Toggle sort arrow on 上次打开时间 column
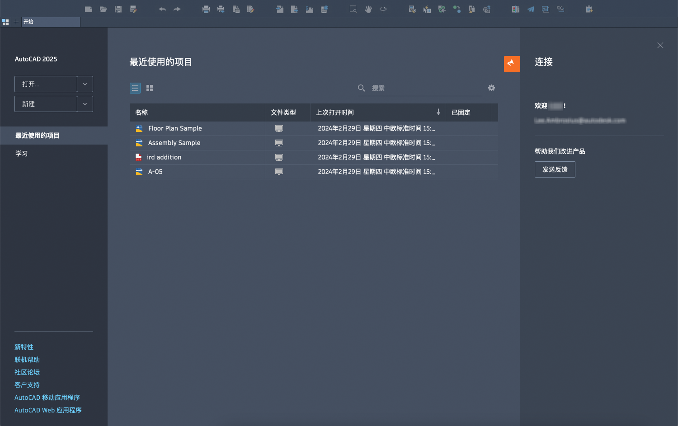Image resolution: width=678 pixels, height=426 pixels. pos(438,112)
